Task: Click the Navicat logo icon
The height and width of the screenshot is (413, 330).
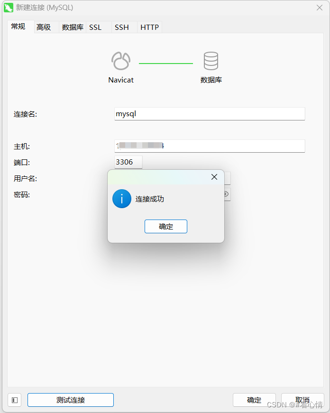Action: 121,61
